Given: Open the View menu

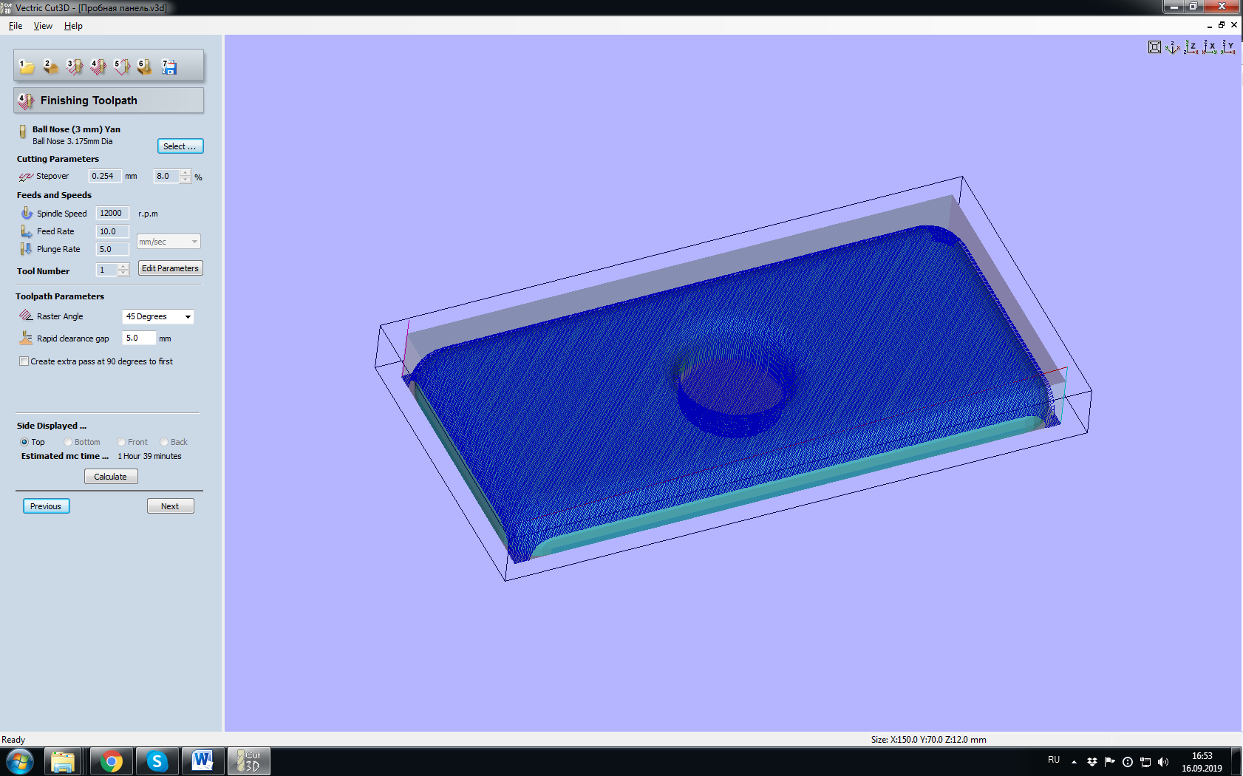Looking at the screenshot, I should click(x=43, y=26).
